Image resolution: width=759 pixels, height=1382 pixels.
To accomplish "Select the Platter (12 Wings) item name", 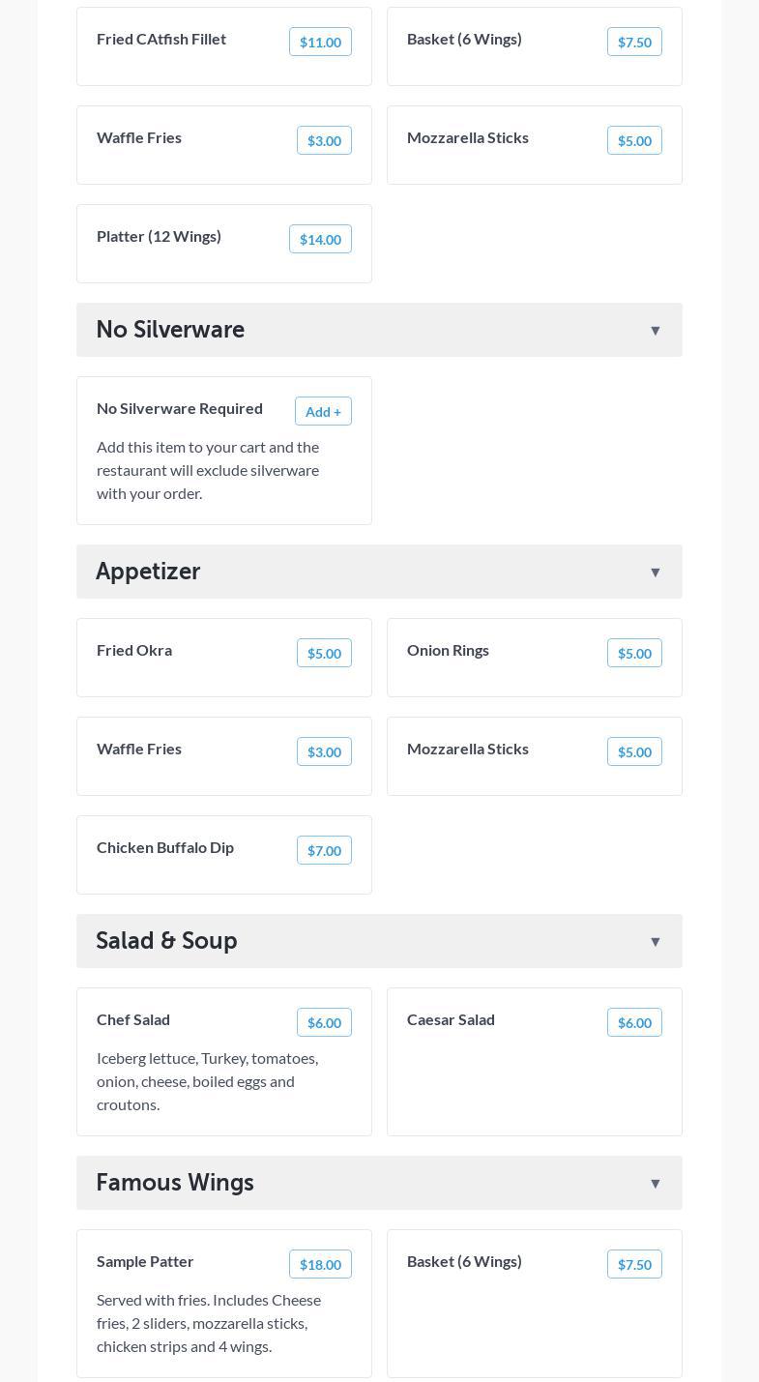I will pyautogui.click(x=159, y=236).
